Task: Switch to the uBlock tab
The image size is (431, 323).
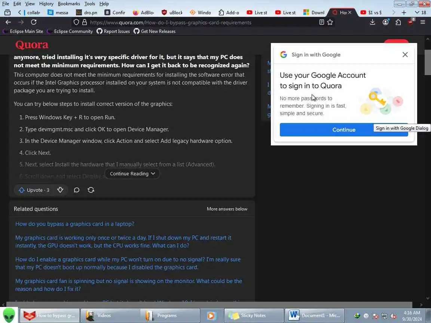Action: point(172,12)
